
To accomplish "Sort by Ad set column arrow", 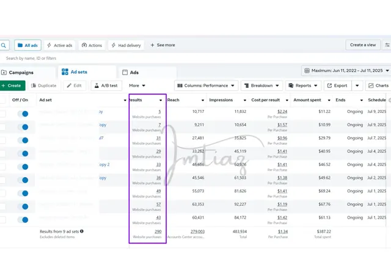I will 125,100.
